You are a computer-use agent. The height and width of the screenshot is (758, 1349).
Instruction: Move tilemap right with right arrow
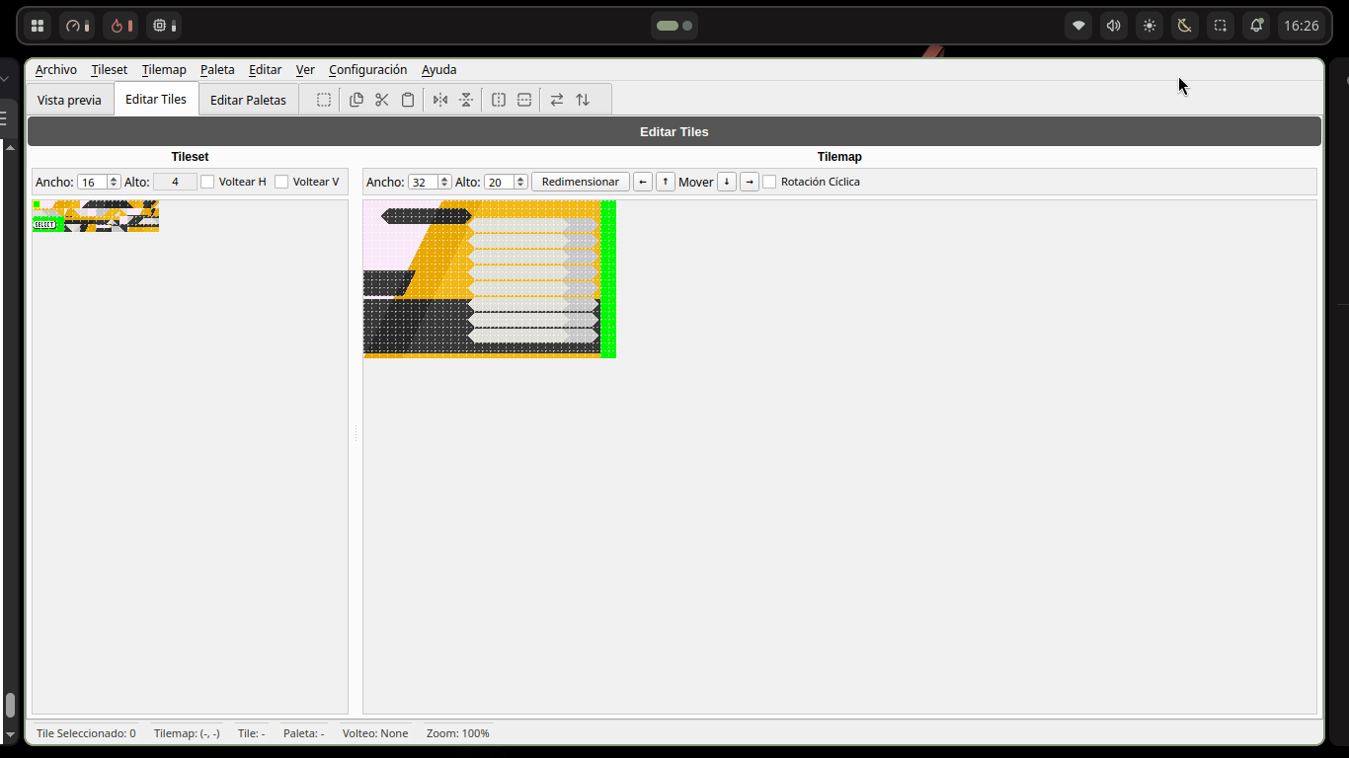[x=750, y=182]
